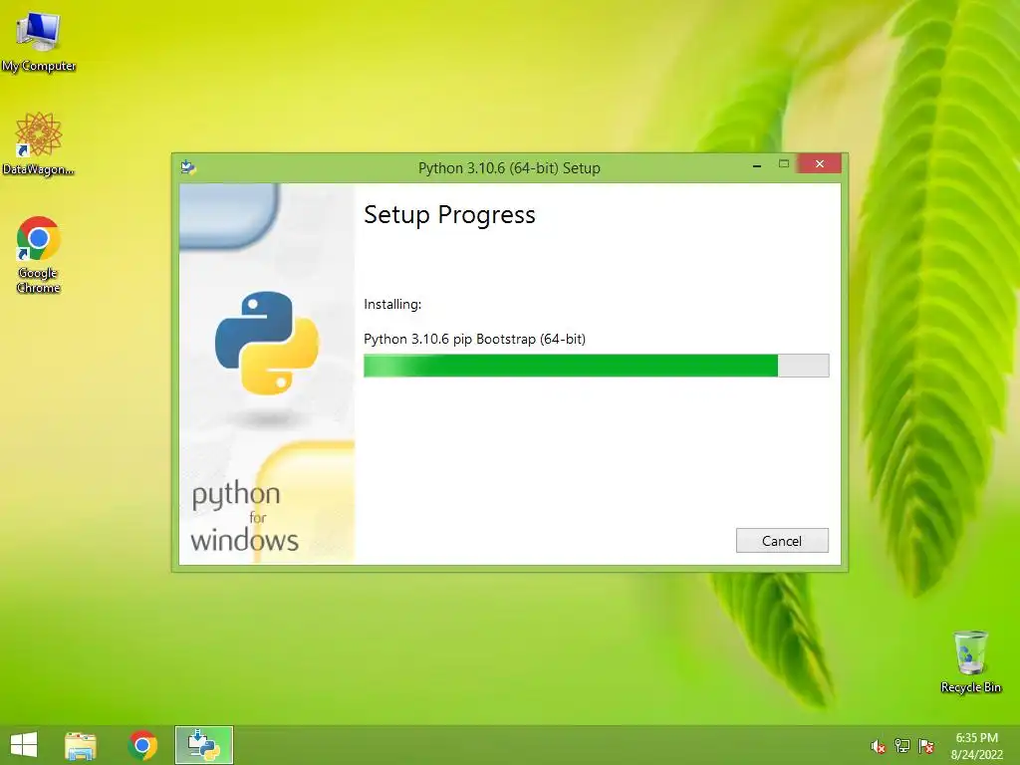Viewport: 1020px width, 765px height.
Task: Open Action Center flag icon
Action: click(926, 746)
